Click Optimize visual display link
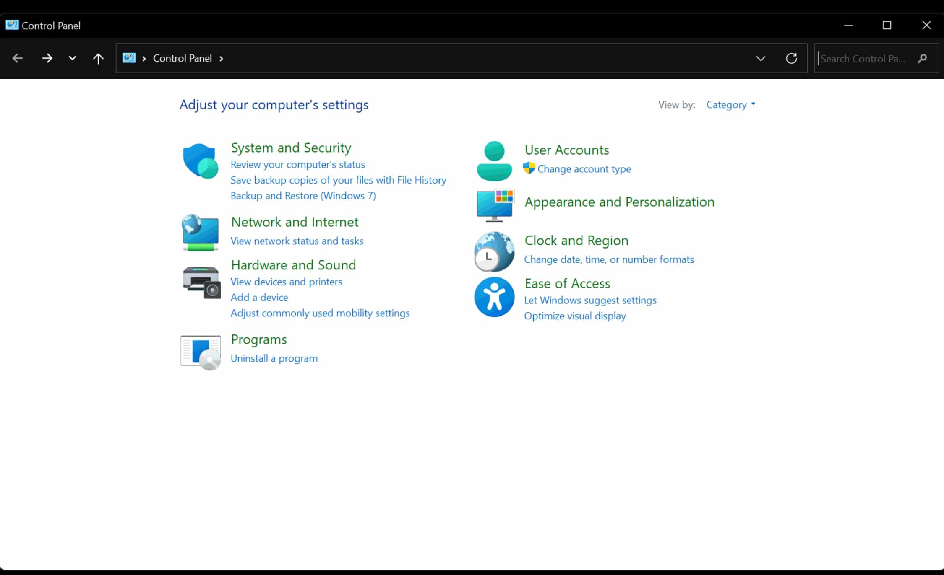 pyautogui.click(x=575, y=316)
